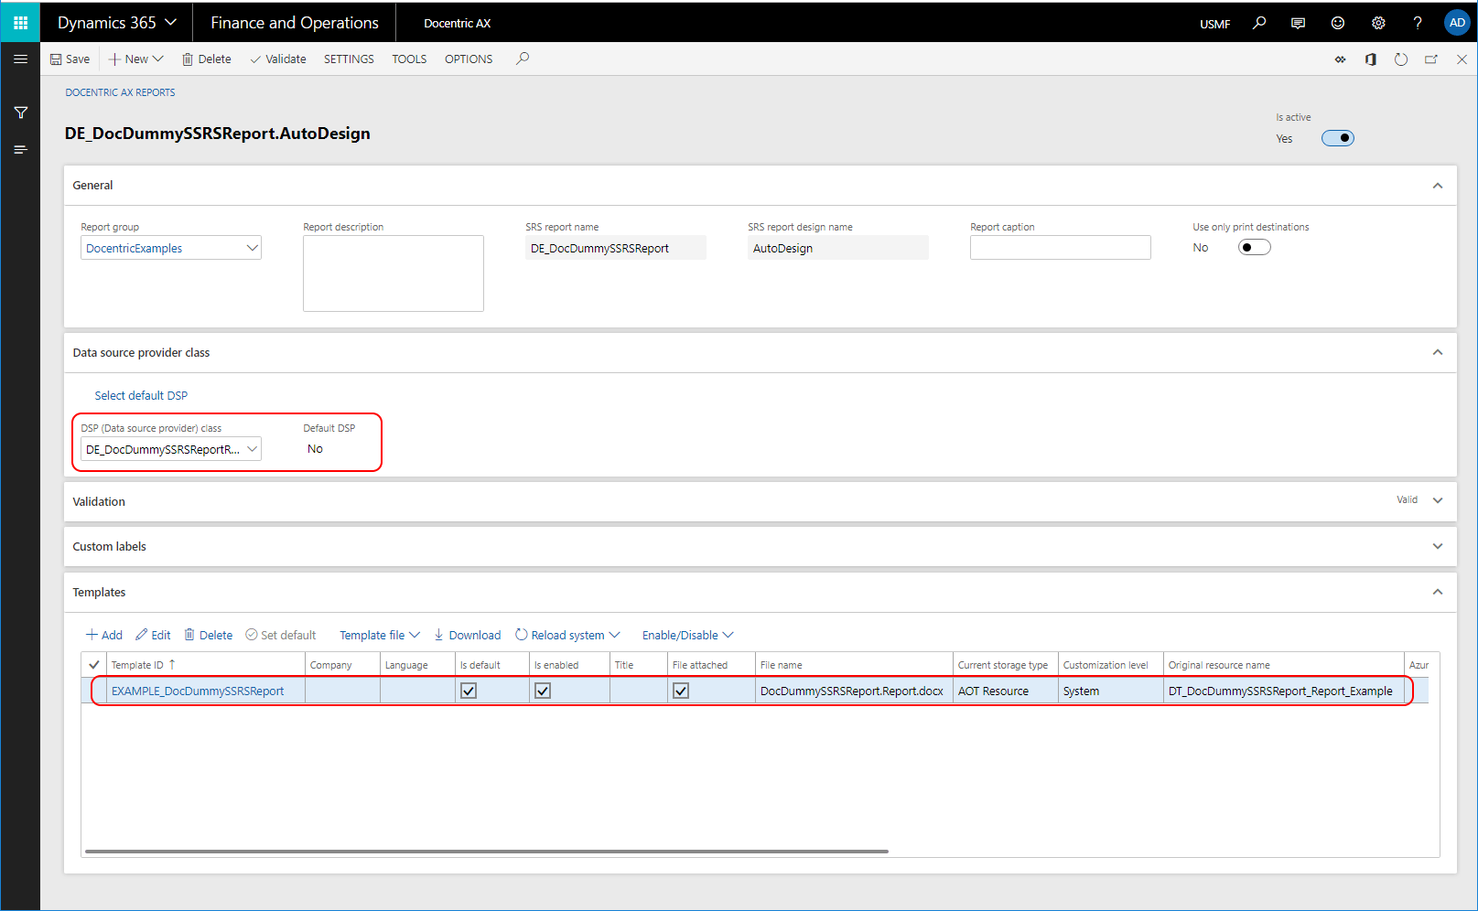Select the AOT Resource storage type cell
1478x911 pixels.
click(x=1005, y=691)
